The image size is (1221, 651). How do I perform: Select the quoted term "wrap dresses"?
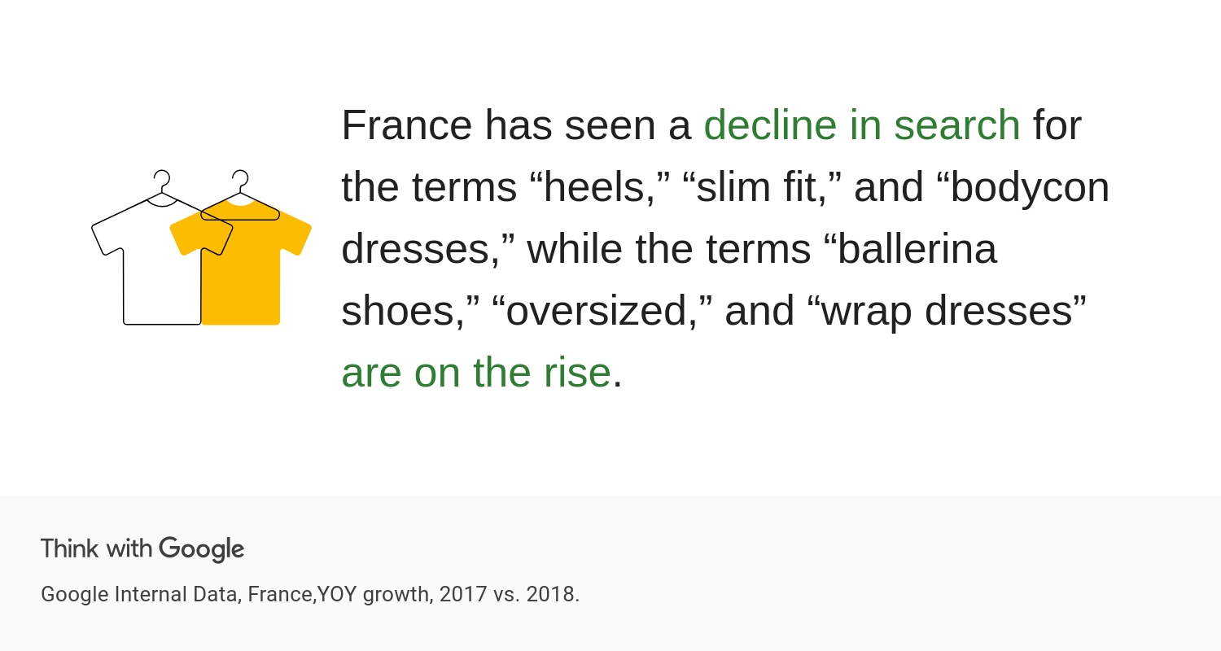tap(947, 310)
